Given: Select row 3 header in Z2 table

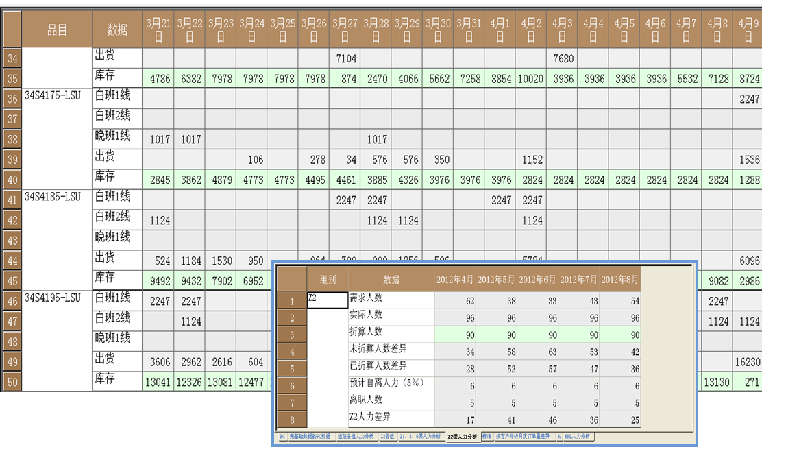Looking at the screenshot, I should 292,335.
